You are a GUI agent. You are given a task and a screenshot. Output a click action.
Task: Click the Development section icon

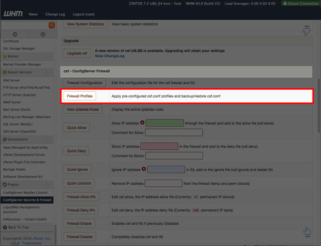[x=5, y=139]
